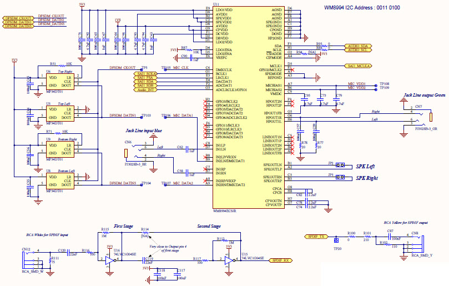Click the 'First Stage' heading

(x=123, y=226)
